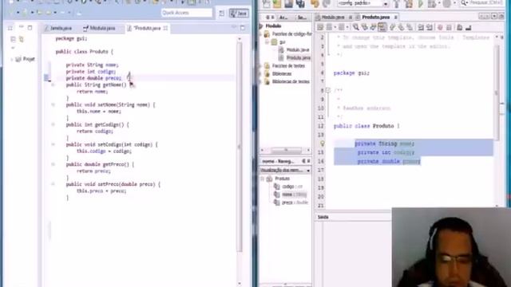Click Link with Editor icon in Eclipse explorer
The width and height of the screenshot is (511, 287).
pos(22,39)
